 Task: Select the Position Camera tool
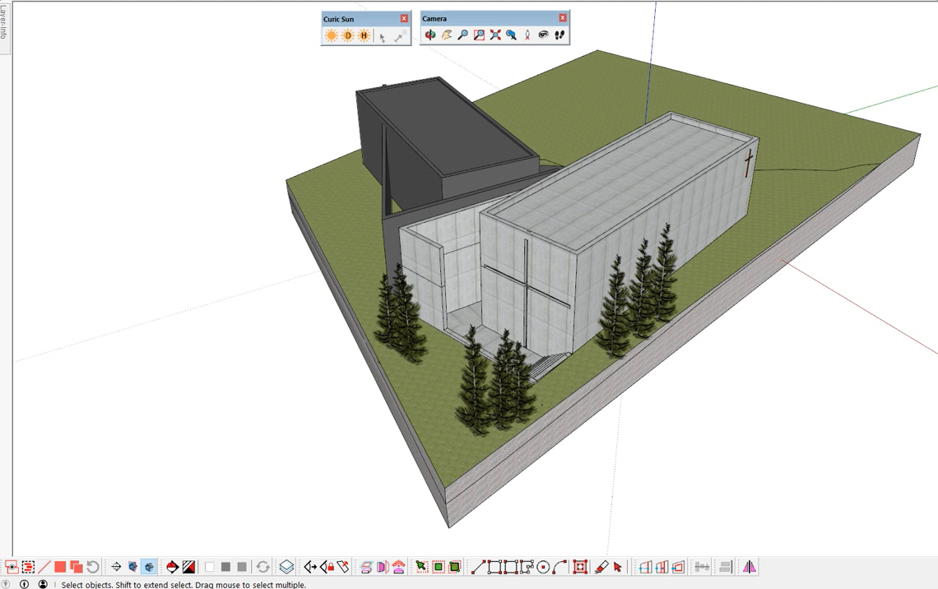527,35
